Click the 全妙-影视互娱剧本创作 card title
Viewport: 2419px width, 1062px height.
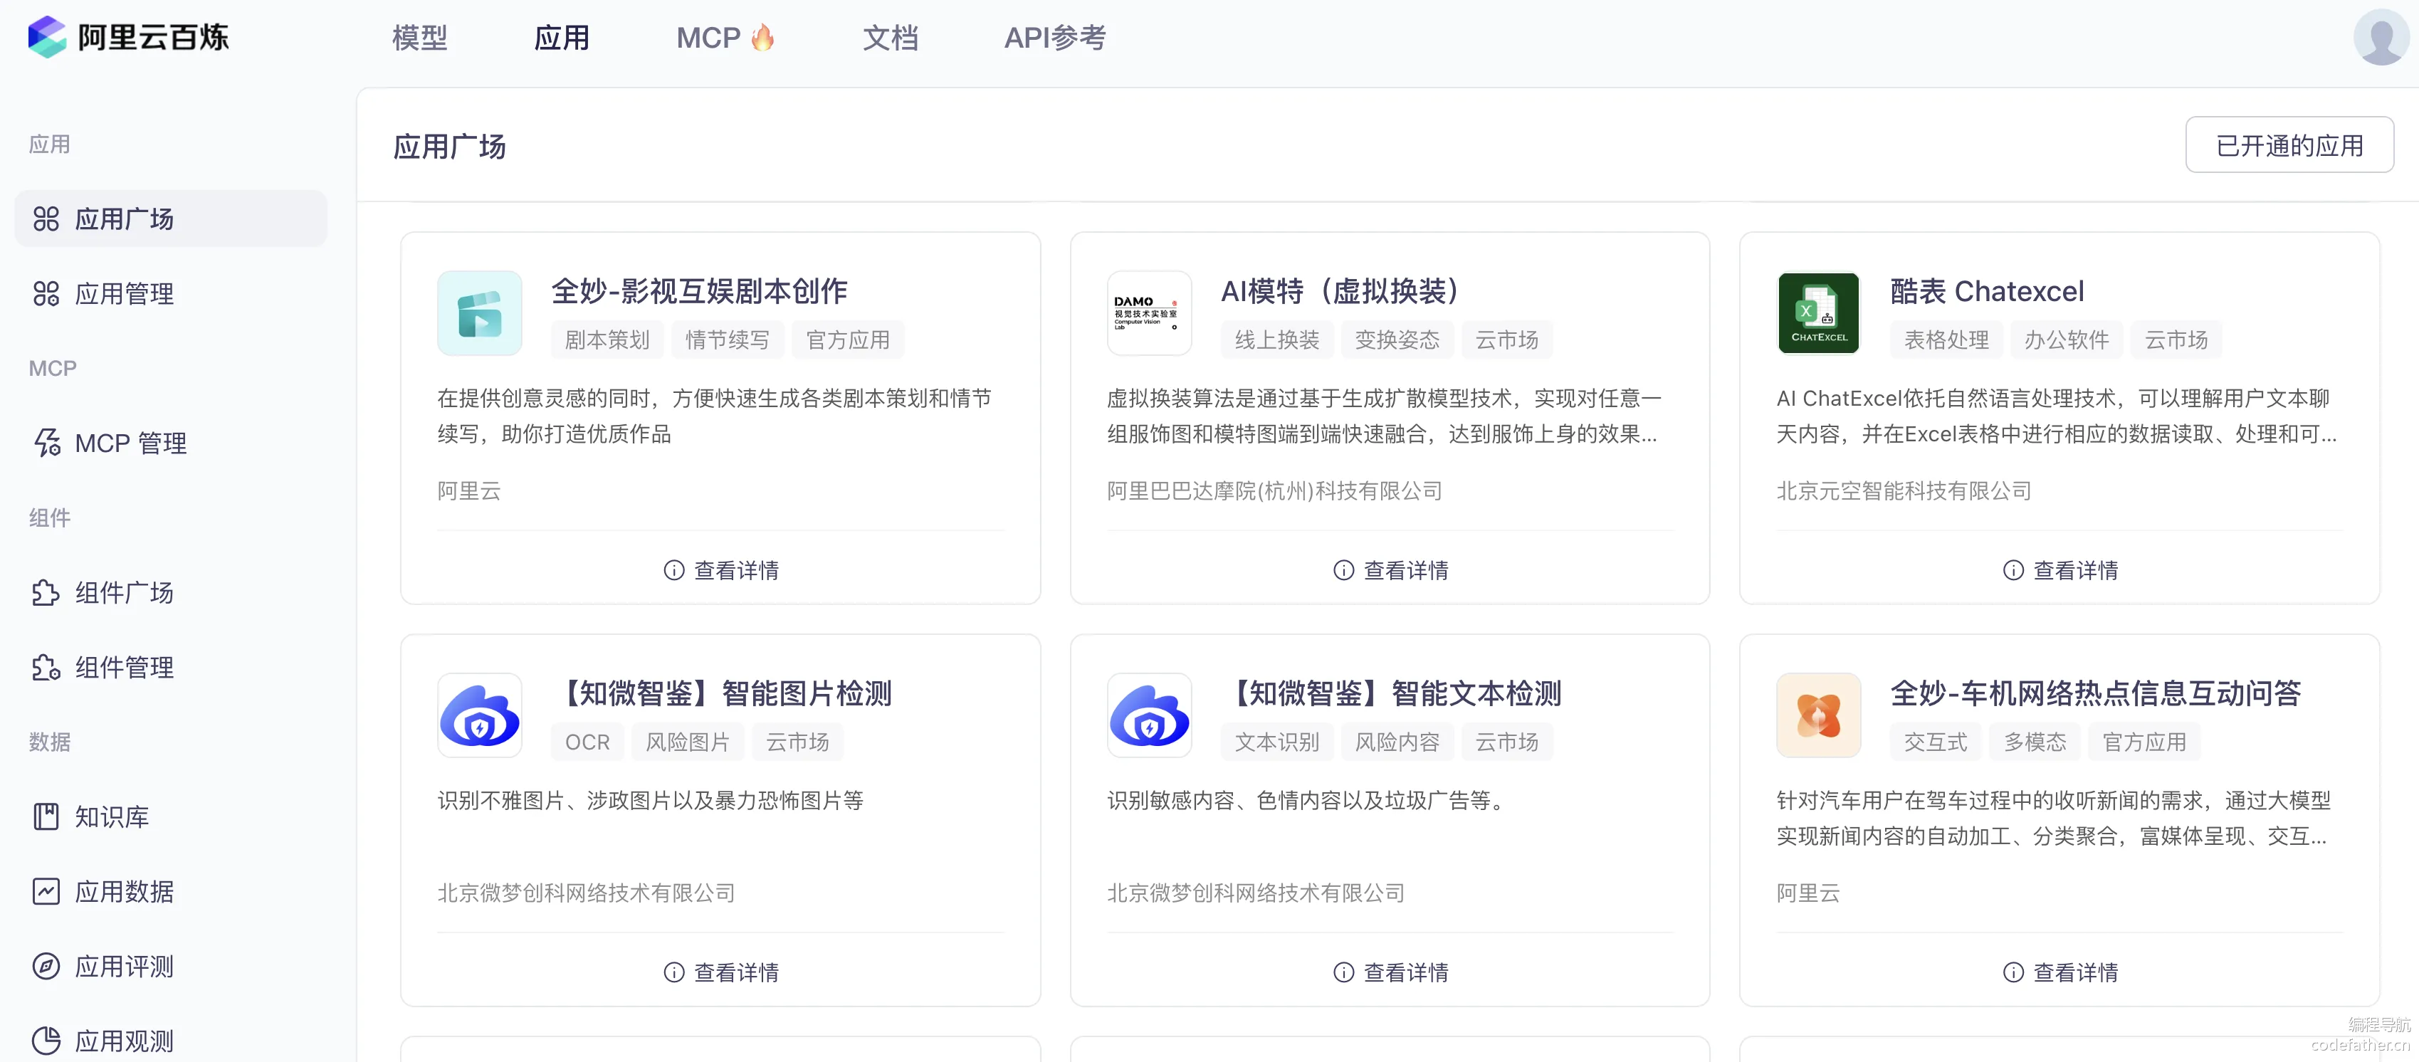(700, 291)
